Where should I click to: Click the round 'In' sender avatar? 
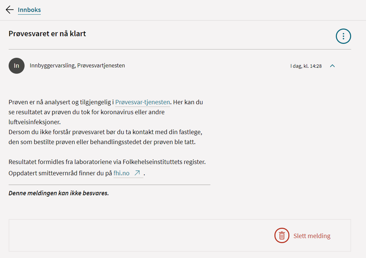tap(17, 66)
